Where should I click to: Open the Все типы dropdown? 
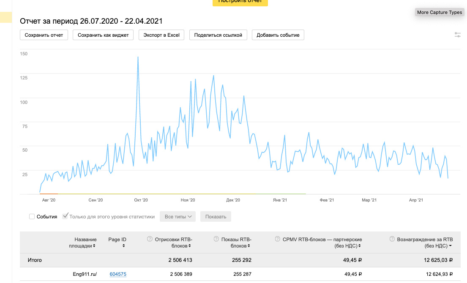pyautogui.click(x=178, y=217)
